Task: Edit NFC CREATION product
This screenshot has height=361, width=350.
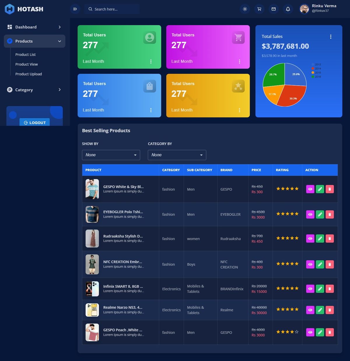Action: pyautogui.click(x=320, y=264)
